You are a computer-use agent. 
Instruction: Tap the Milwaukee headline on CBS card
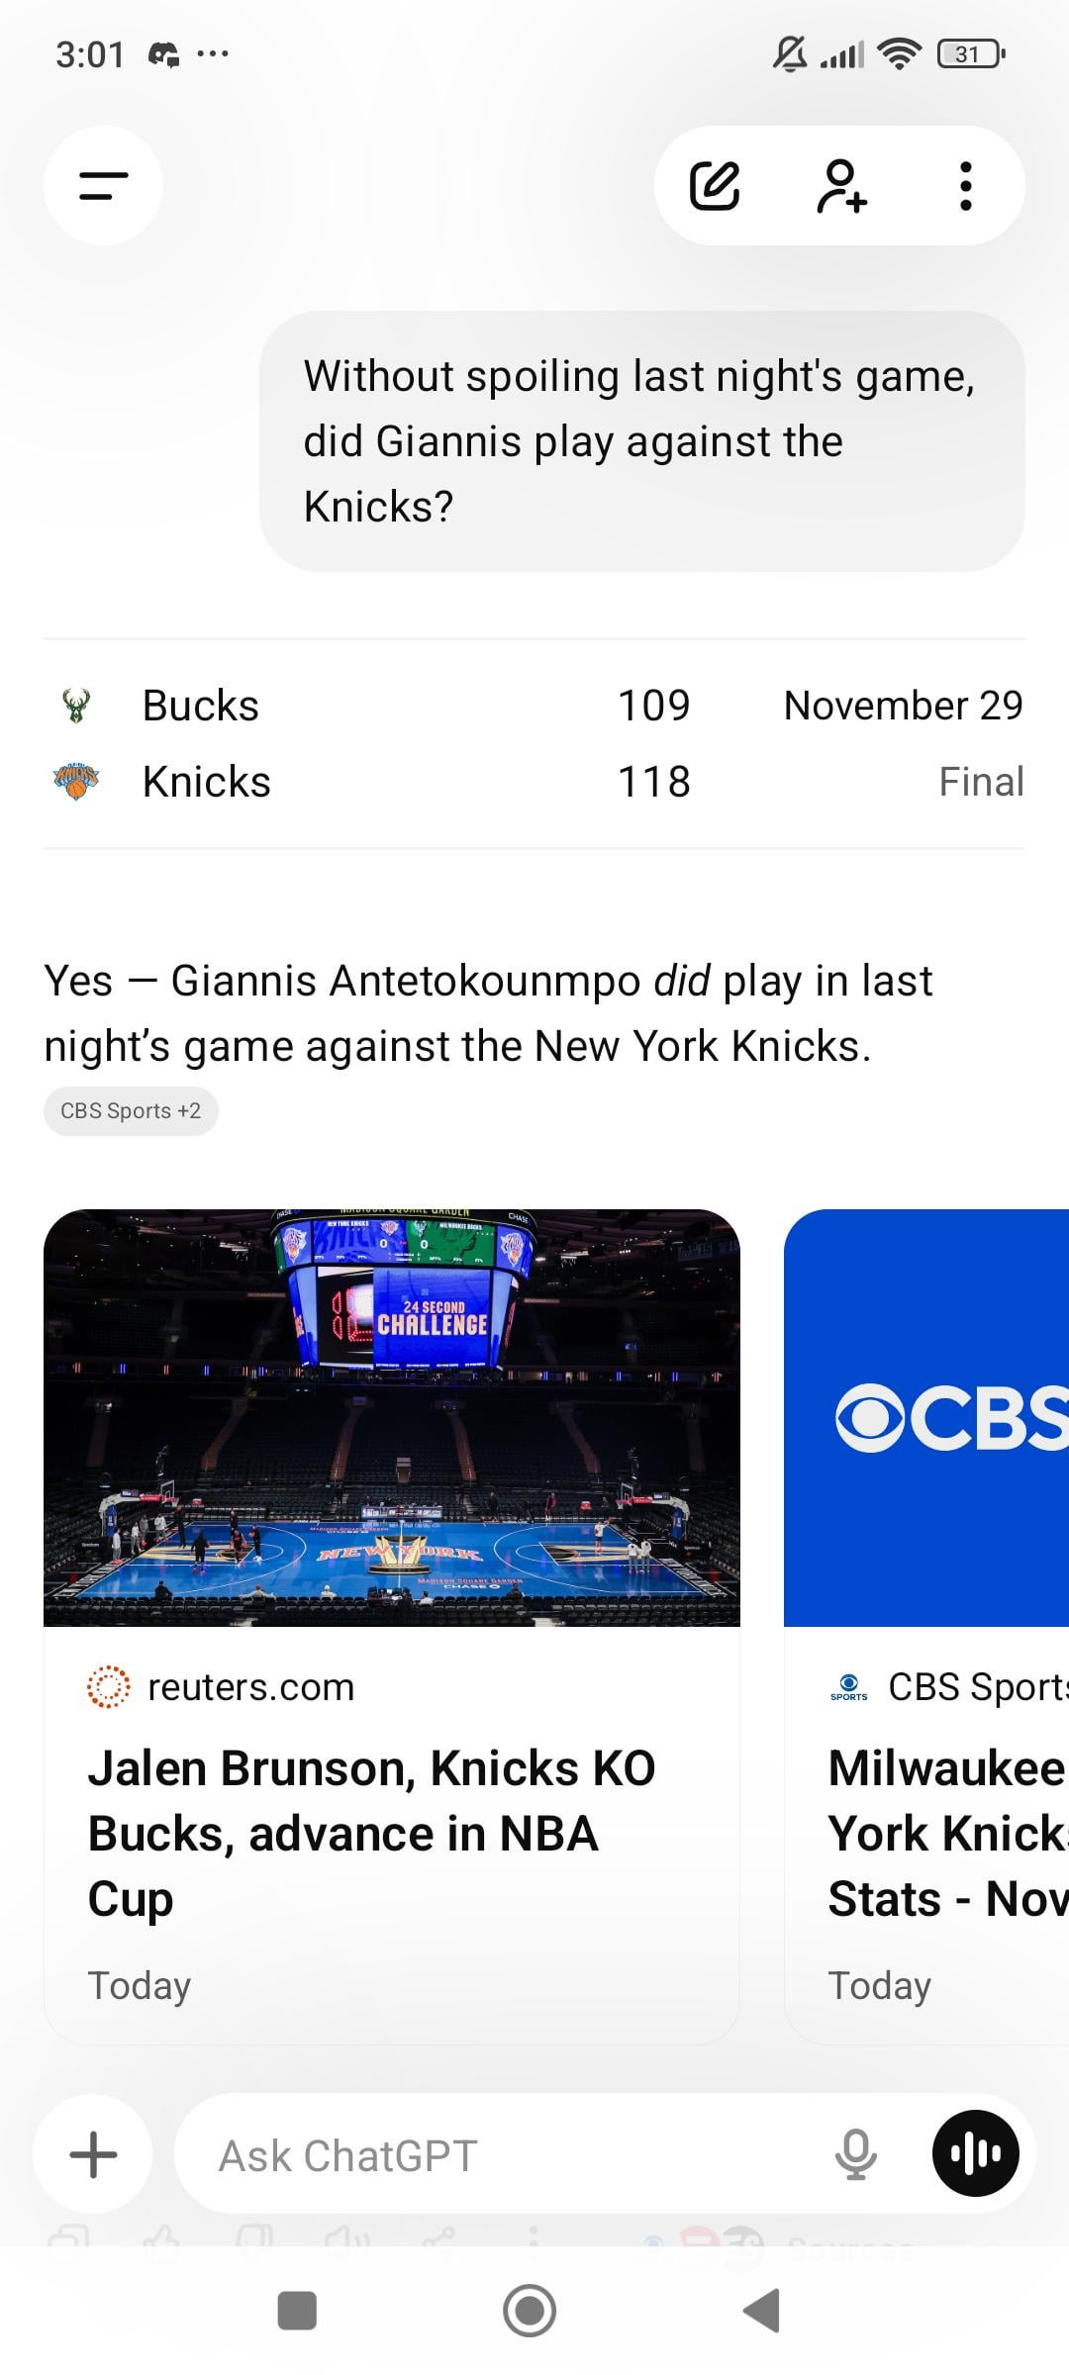pos(946,1833)
